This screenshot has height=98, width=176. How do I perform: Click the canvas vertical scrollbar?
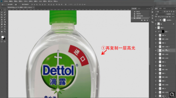[150, 56]
